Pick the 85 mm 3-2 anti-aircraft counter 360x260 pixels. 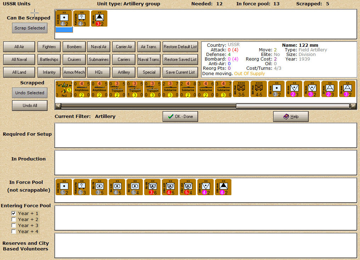click(x=99, y=18)
